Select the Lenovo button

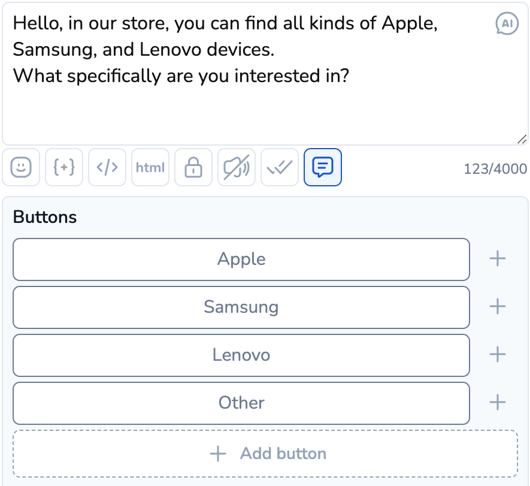(241, 355)
